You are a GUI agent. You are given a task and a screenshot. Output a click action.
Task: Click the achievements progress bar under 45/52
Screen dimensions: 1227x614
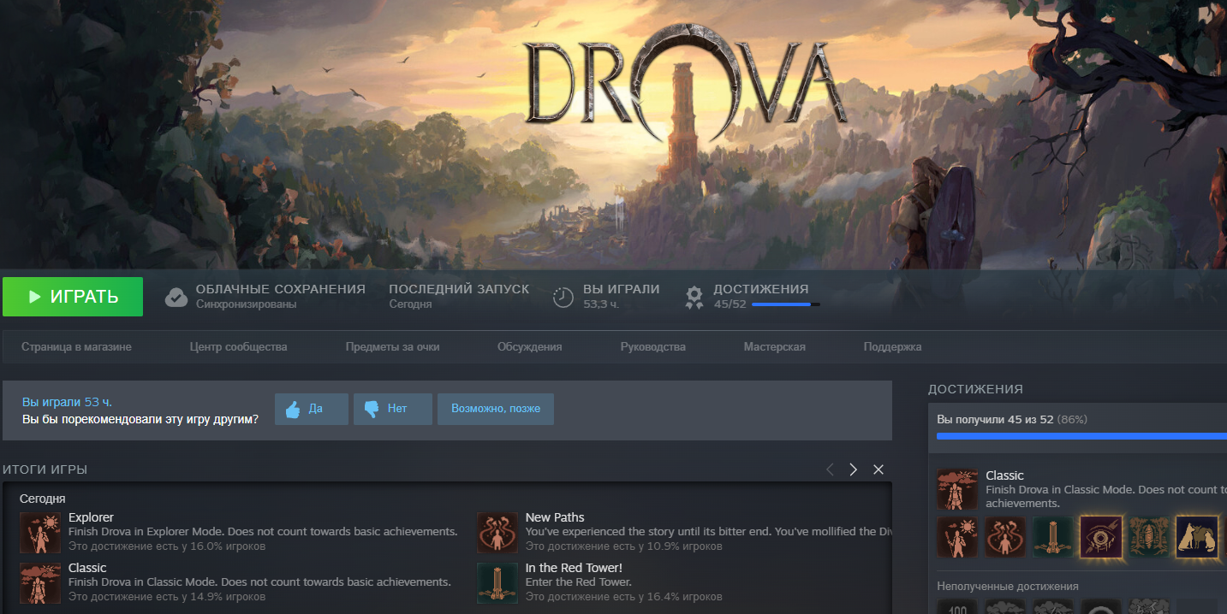coord(785,304)
